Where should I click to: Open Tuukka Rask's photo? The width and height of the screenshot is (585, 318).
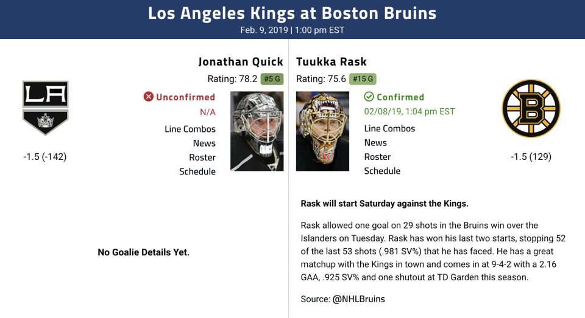pos(322,131)
